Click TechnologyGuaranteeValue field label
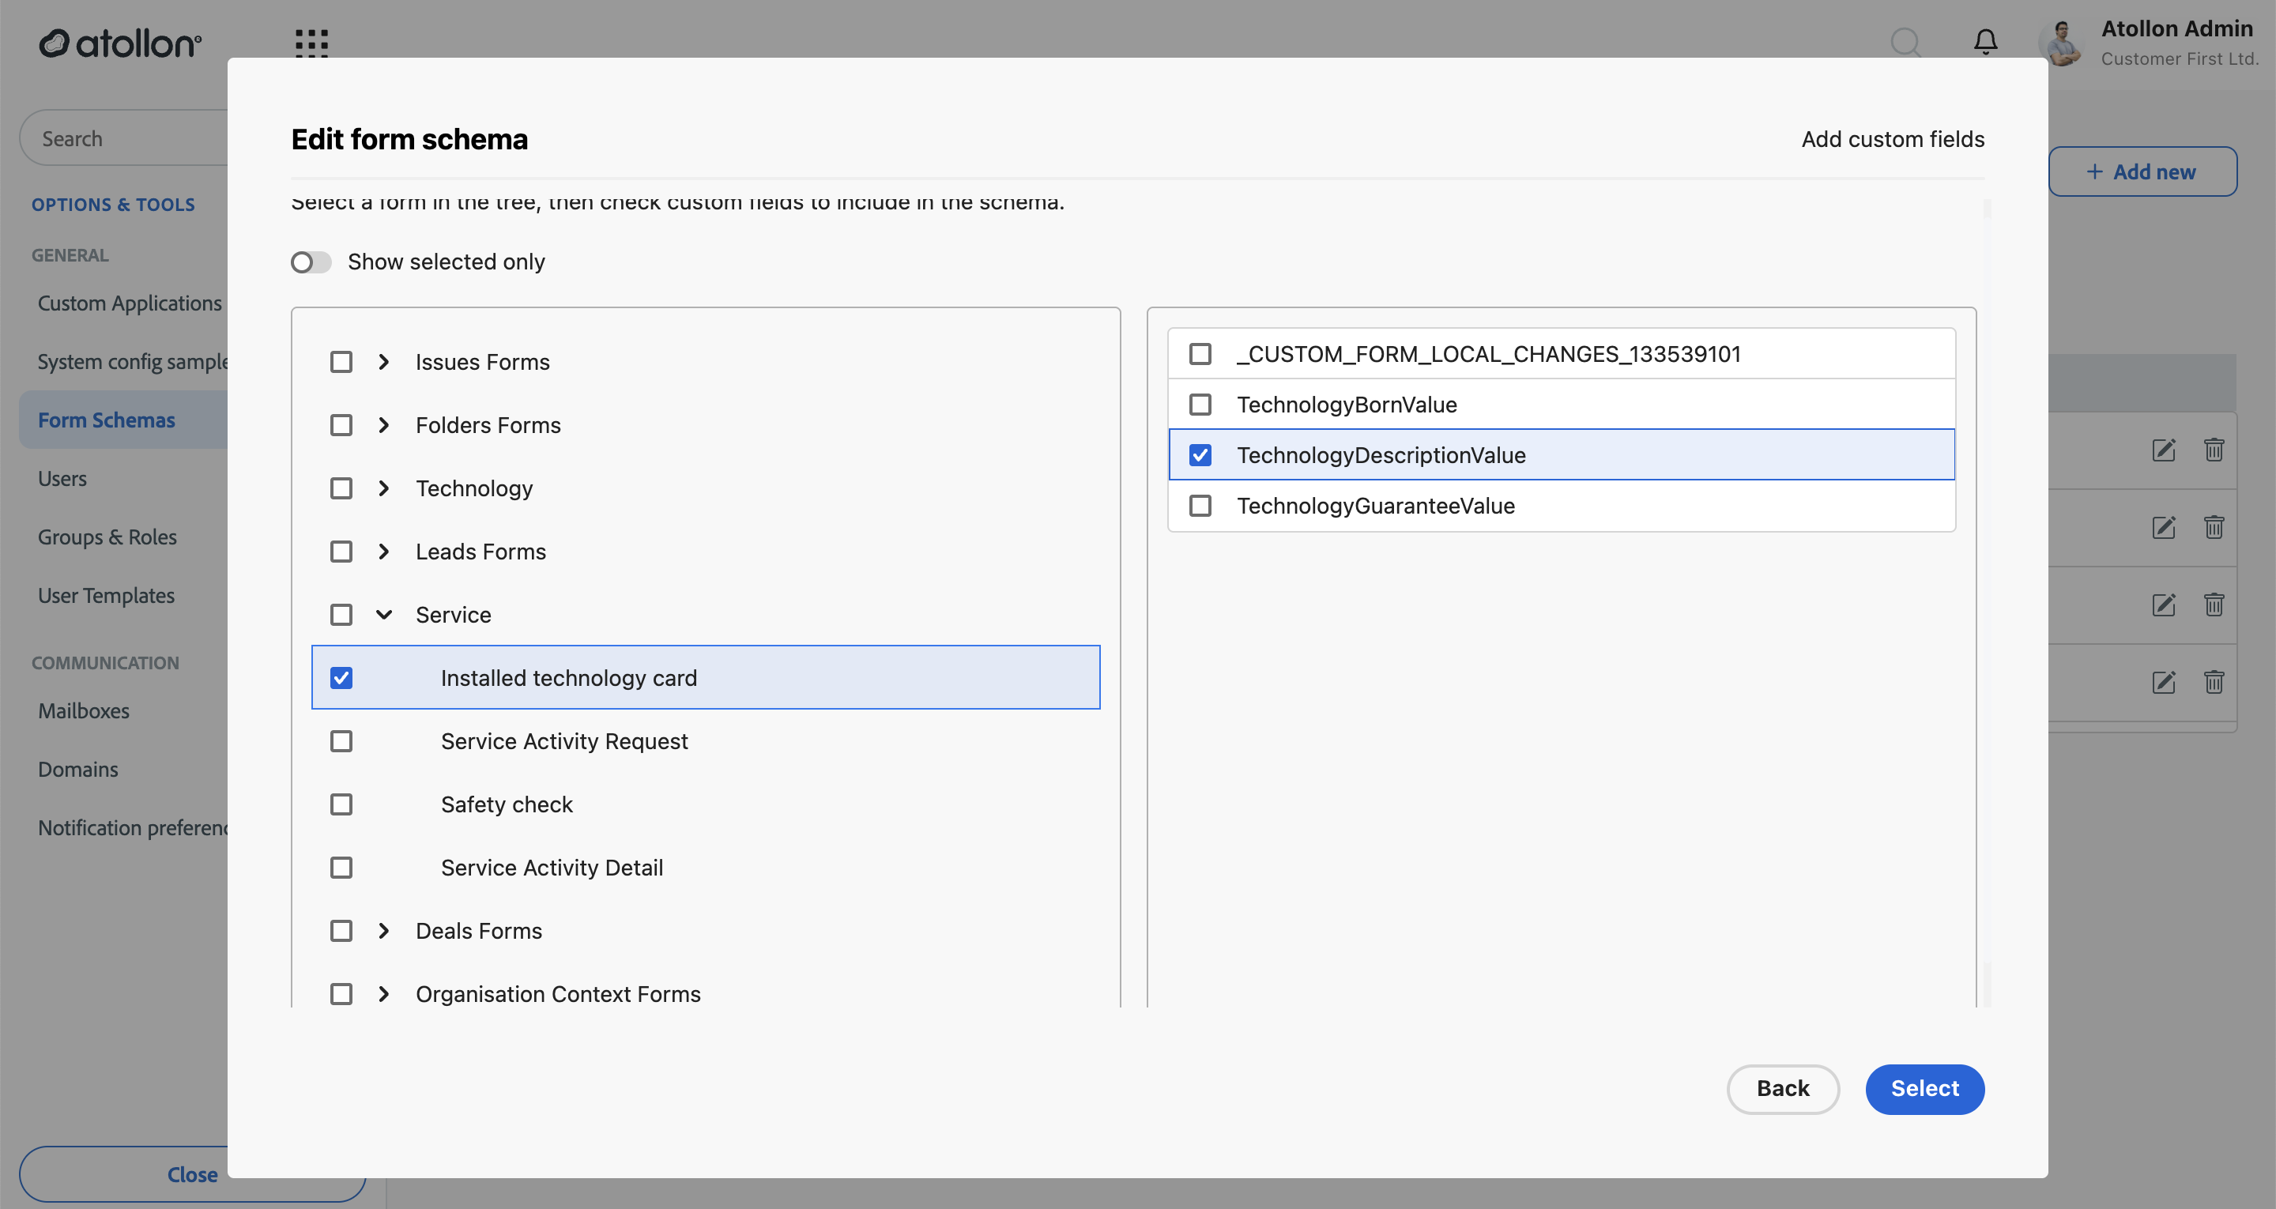Viewport: 2276px width, 1209px height. point(1376,507)
